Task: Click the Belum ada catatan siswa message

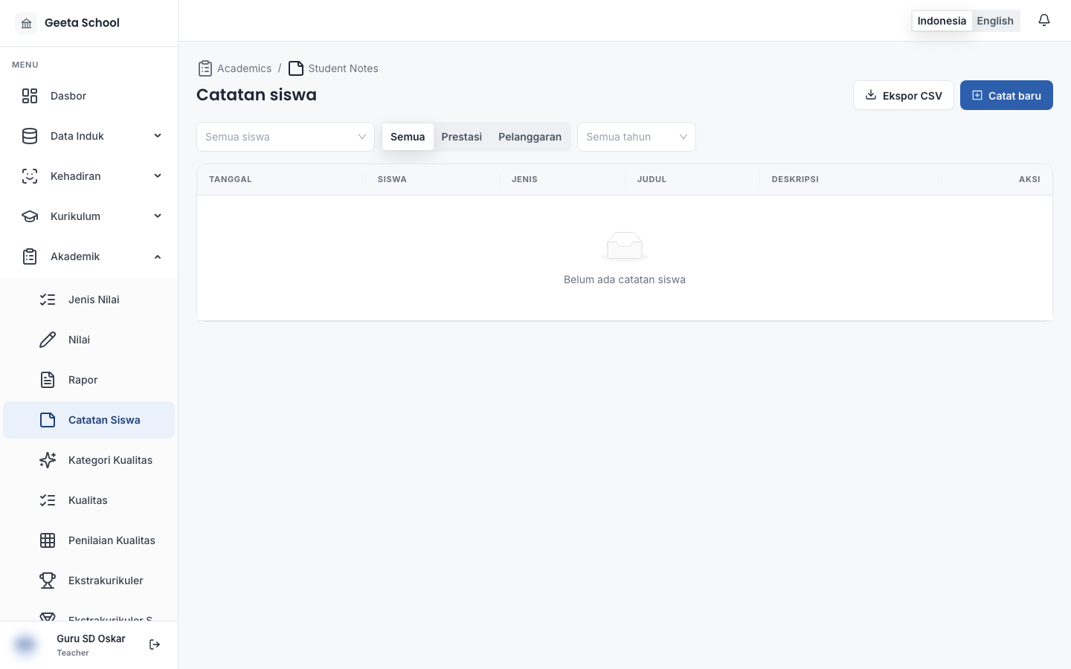Action: tap(625, 279)
